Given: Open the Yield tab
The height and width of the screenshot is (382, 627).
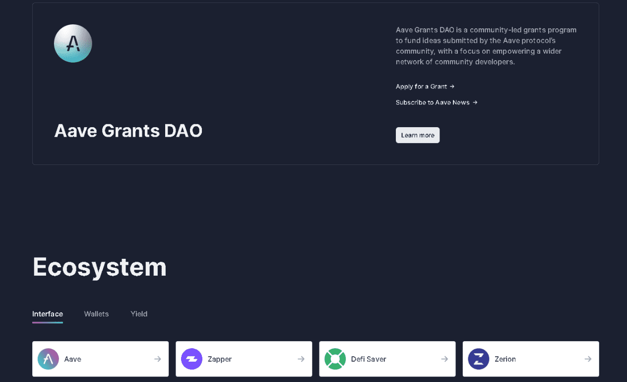Looking at the screenshot, I should pyautogui.click(x=139, y=314).
